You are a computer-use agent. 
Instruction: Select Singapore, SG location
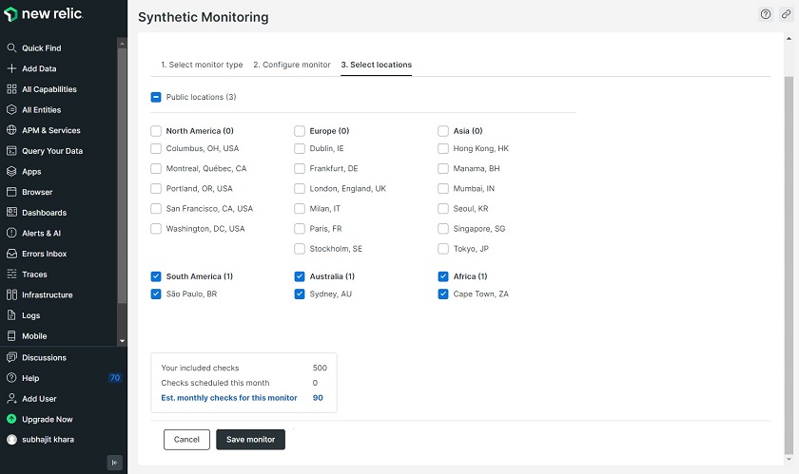coord(443,229)
